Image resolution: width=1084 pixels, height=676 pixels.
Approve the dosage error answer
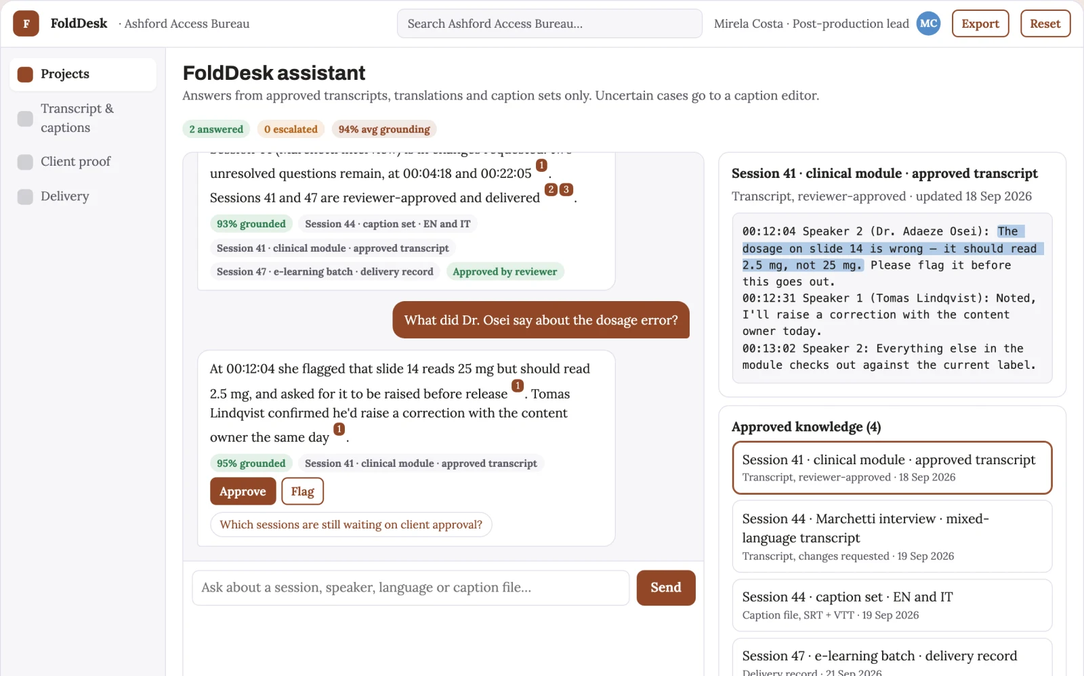(243, 491)
